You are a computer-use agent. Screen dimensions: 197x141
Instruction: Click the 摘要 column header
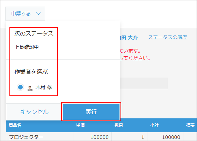click(190, 125)
